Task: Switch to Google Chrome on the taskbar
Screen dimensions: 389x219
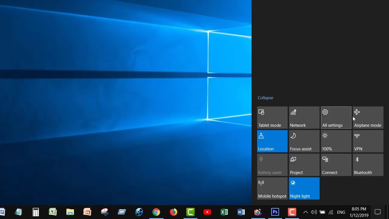Action: coord(156,212)
